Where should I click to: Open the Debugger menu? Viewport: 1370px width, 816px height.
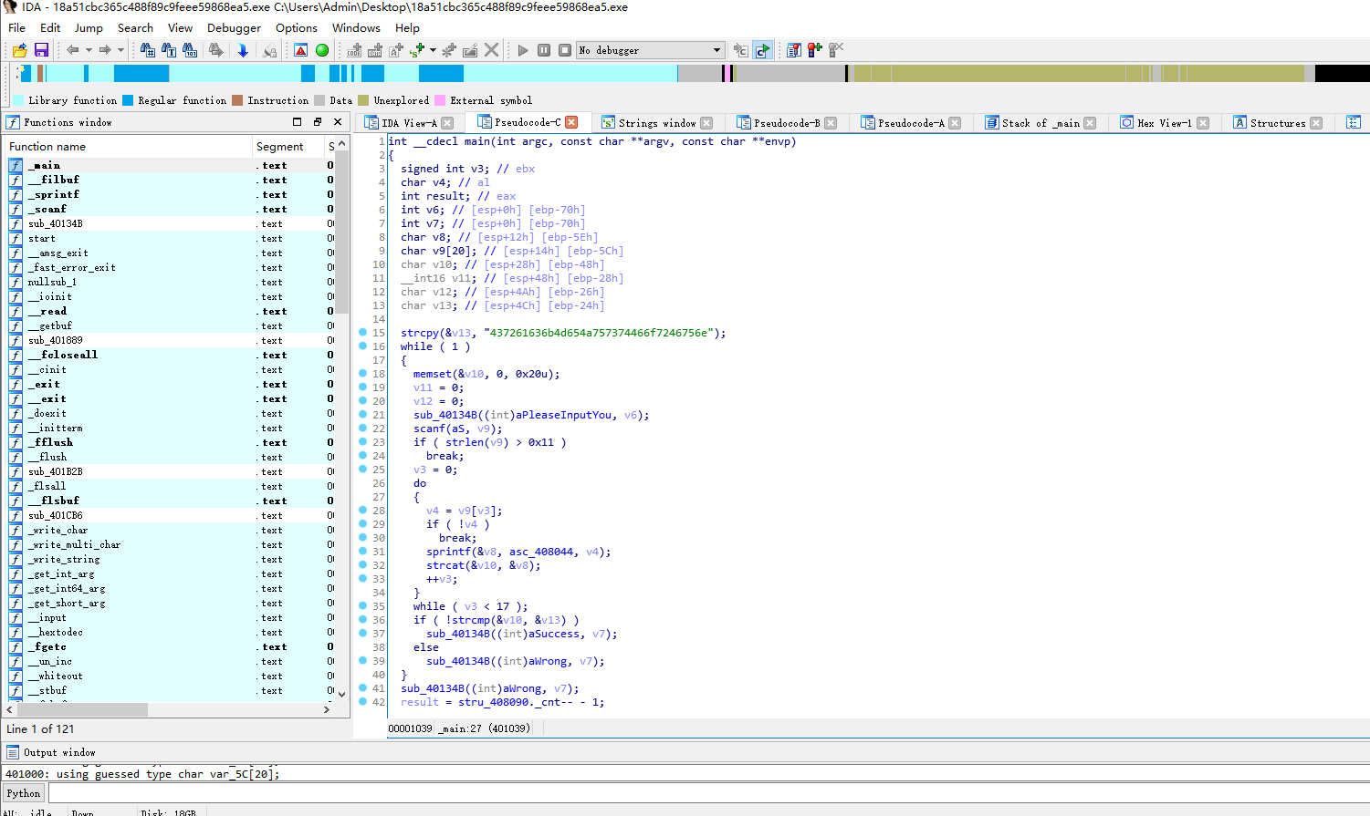pos(234,27)
